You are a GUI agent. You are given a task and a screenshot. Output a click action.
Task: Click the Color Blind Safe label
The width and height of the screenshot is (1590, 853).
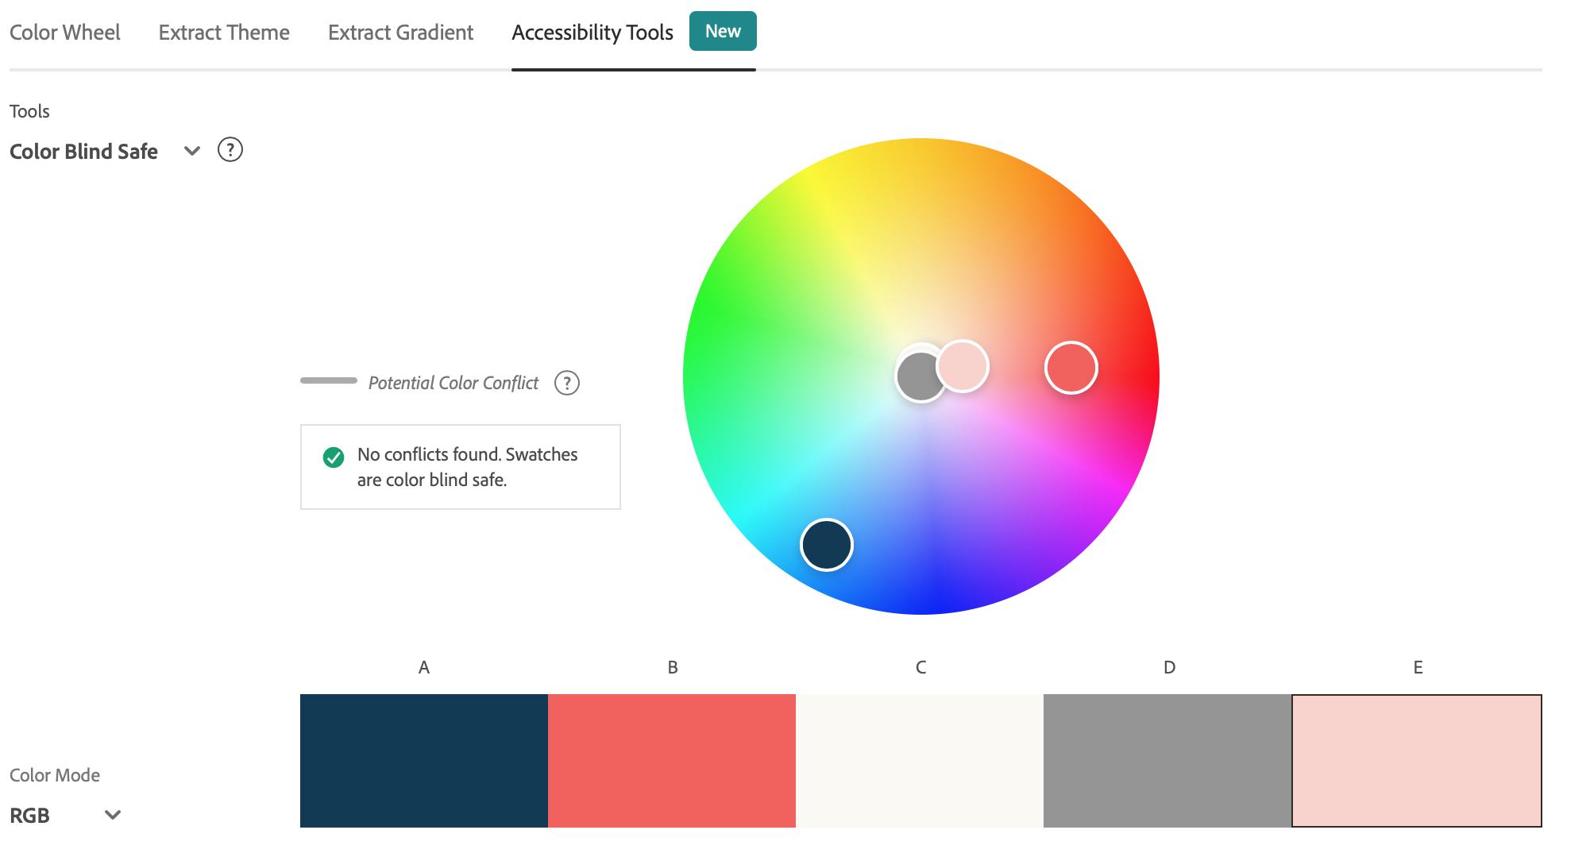tap(83, 151)
